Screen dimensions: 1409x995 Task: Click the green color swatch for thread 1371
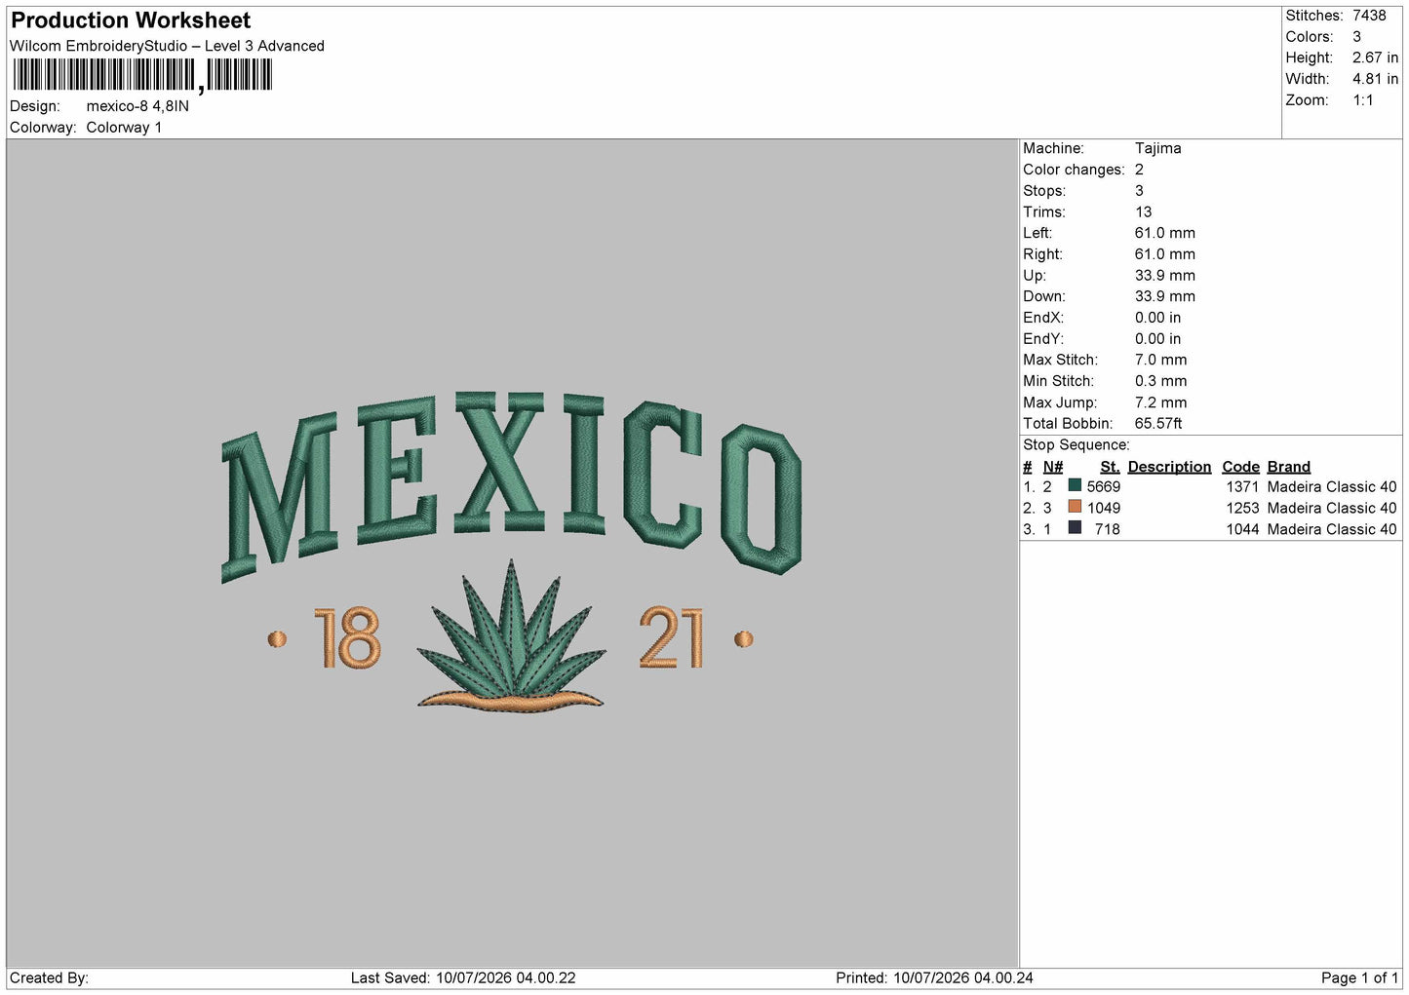1075,485
